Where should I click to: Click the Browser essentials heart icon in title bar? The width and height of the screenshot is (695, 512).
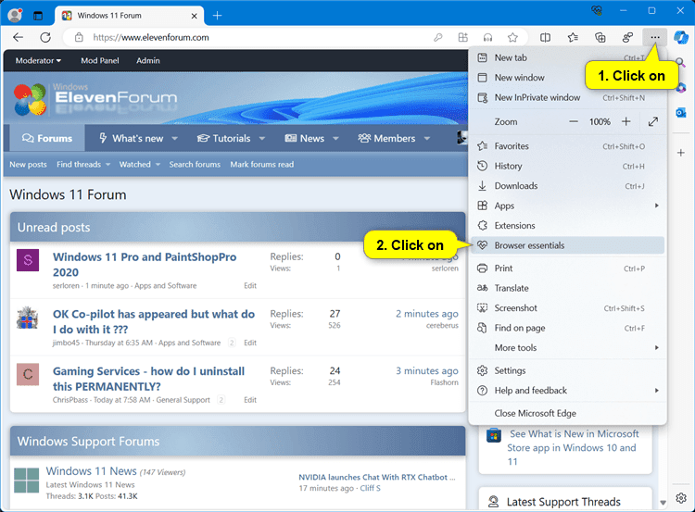(x=597, y=10)
